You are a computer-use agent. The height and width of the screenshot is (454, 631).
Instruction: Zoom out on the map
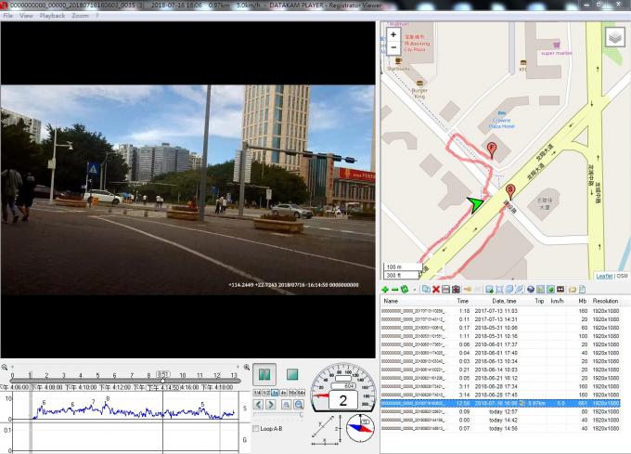point(393,47)
